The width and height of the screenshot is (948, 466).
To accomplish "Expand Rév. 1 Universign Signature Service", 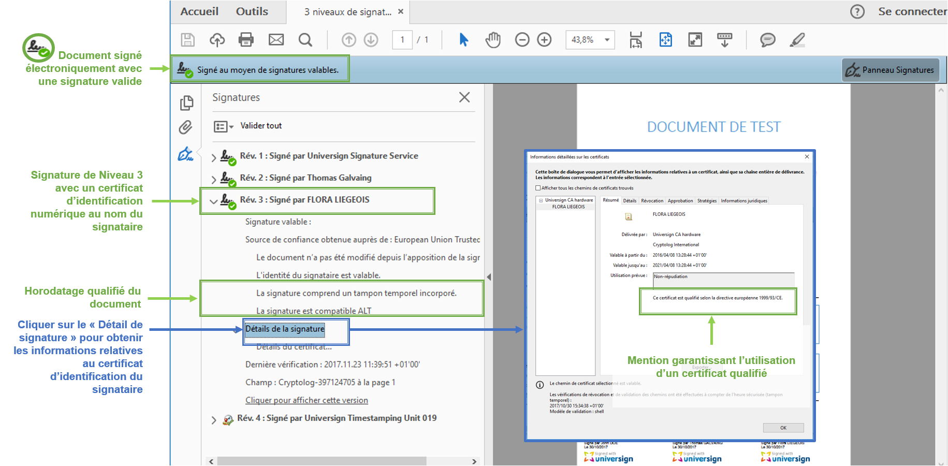I will tap(214, 157).
